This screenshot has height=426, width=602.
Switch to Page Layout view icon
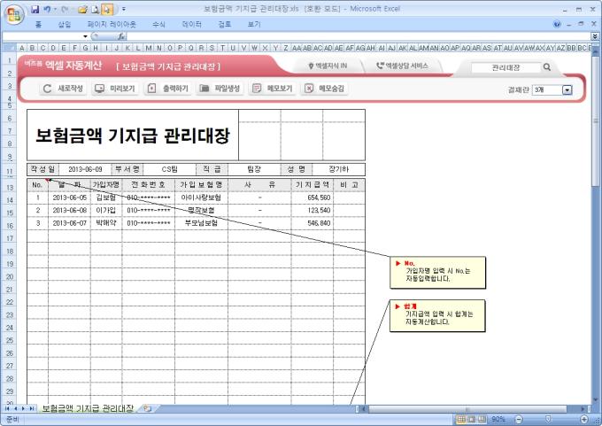[x=472, y=419]
